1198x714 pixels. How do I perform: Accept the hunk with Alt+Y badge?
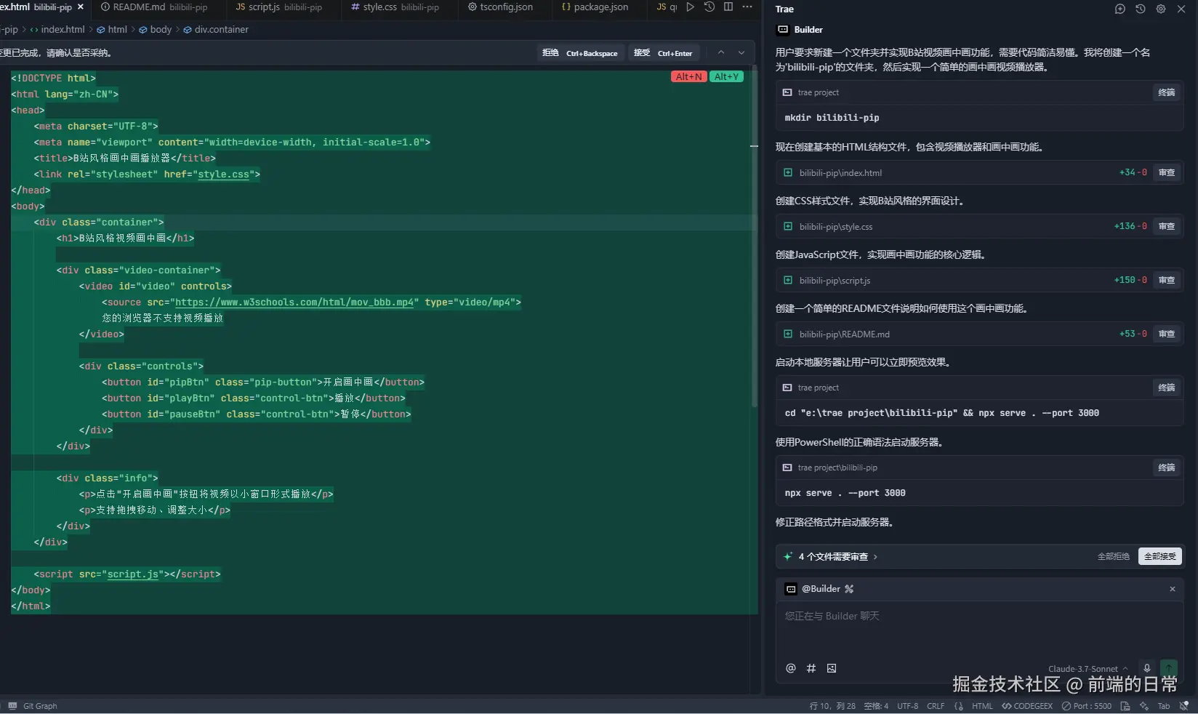click(x=726, y=76)
